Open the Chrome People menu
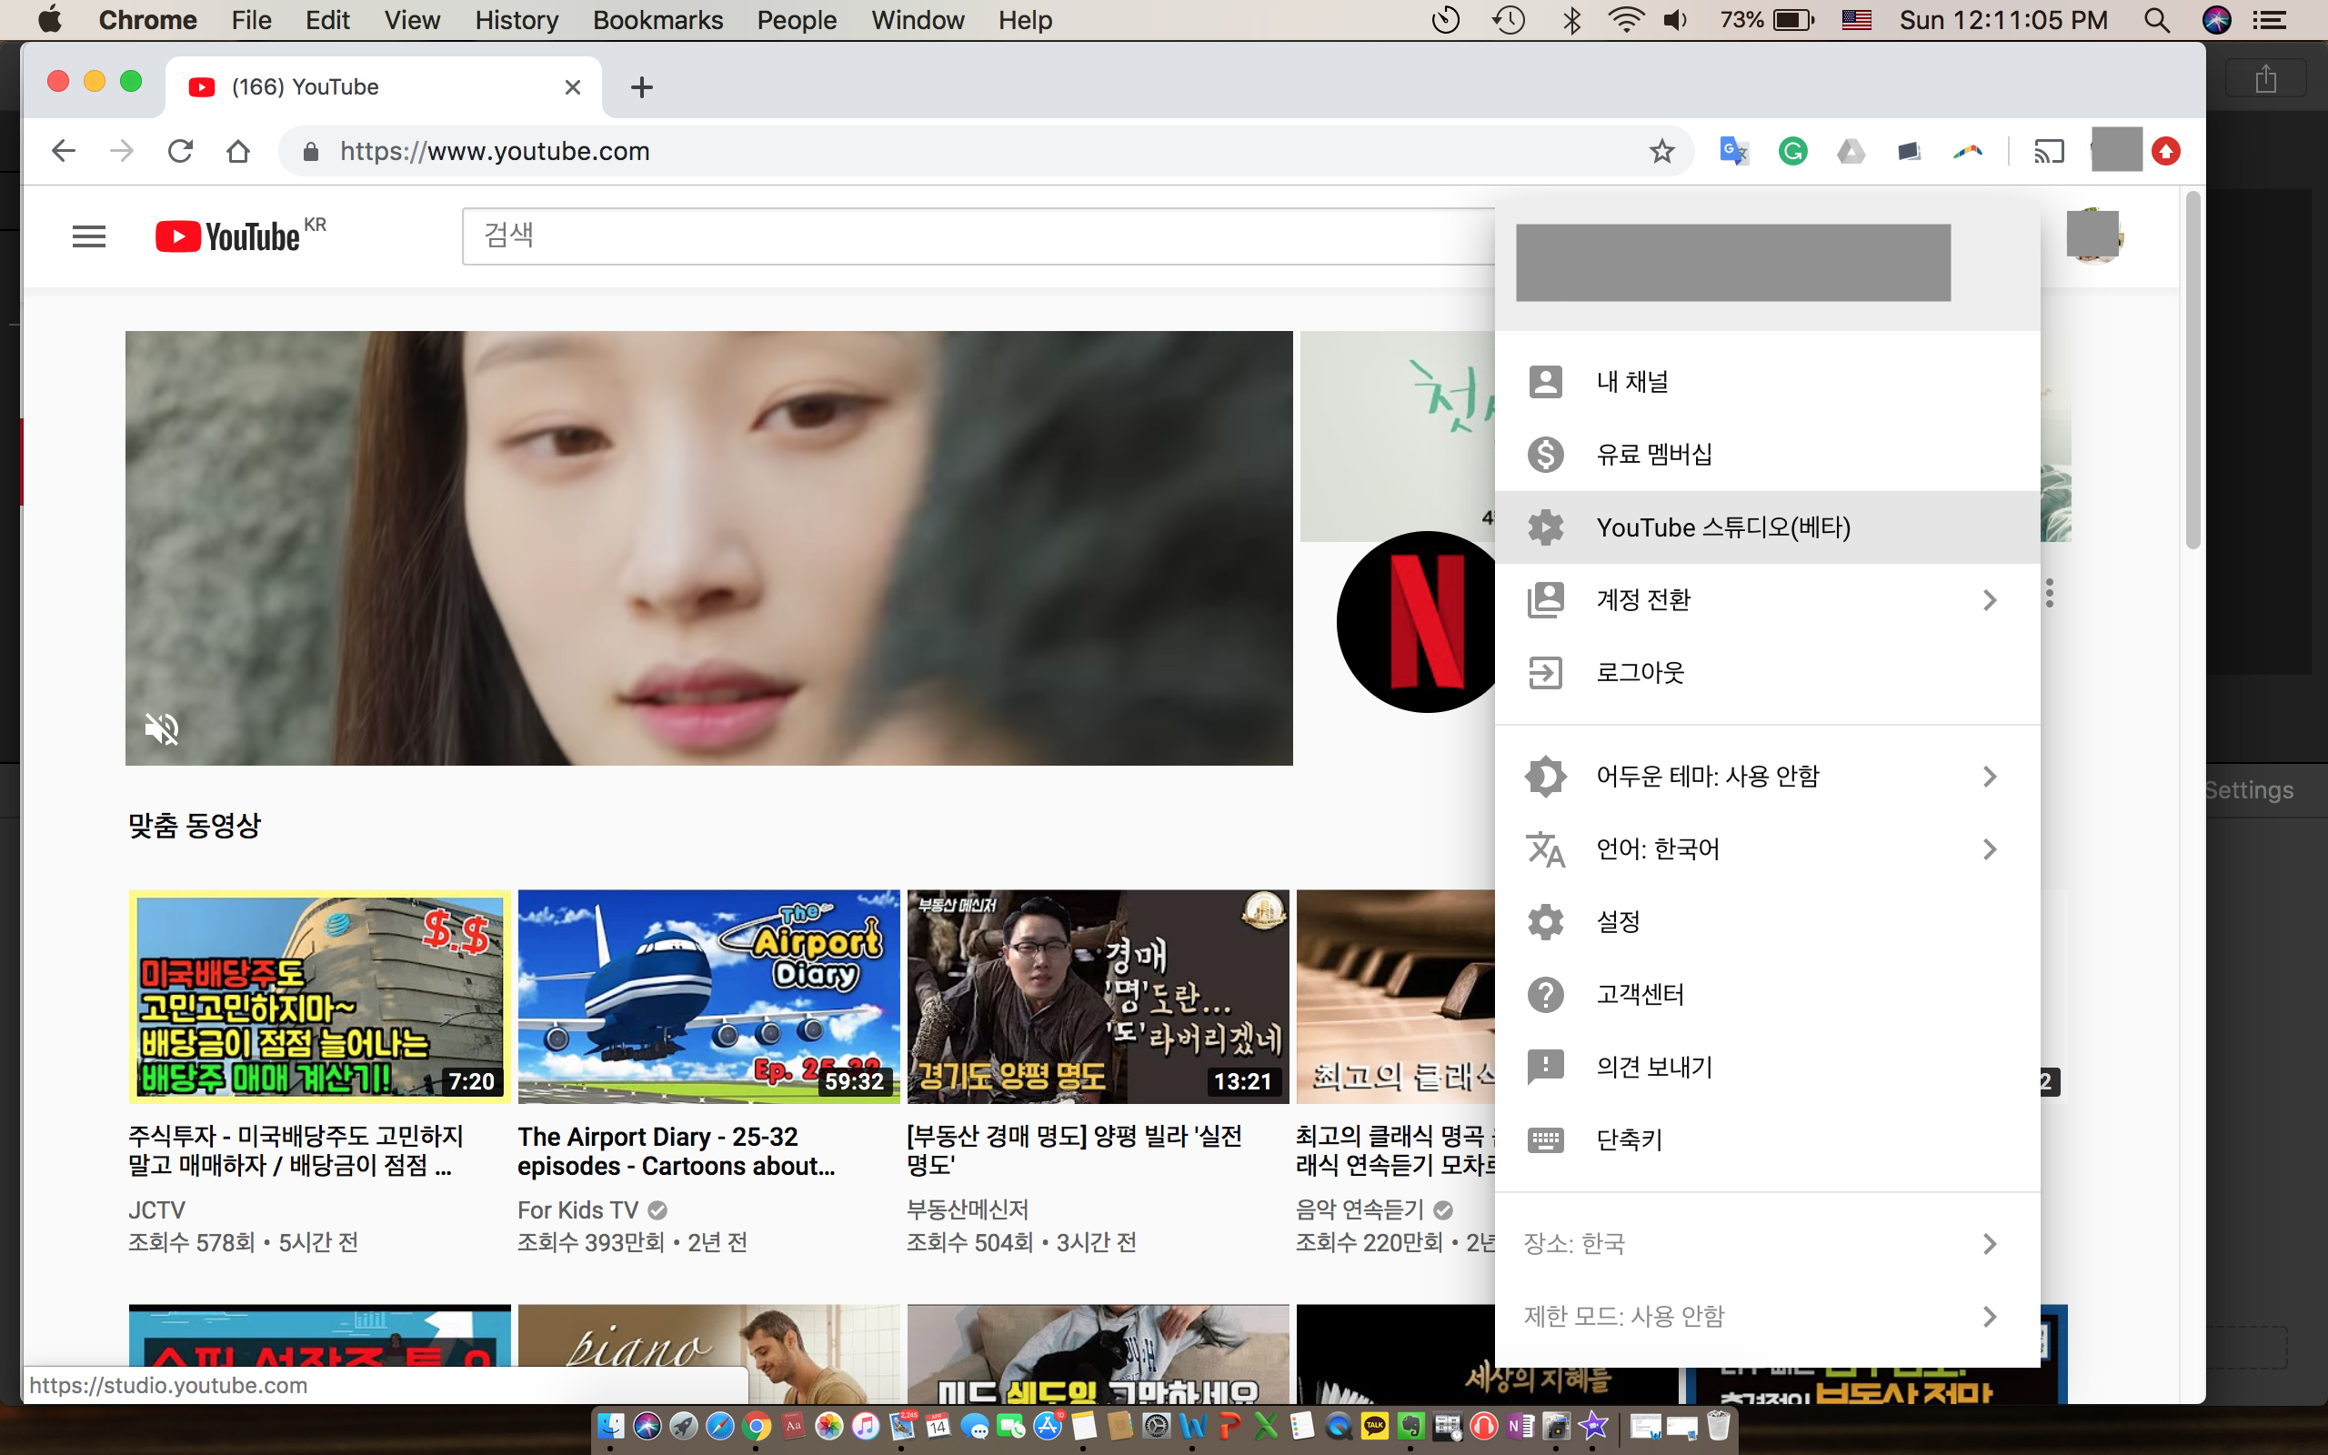Viewport: 2328px width, 1455px height. [797, 20]
